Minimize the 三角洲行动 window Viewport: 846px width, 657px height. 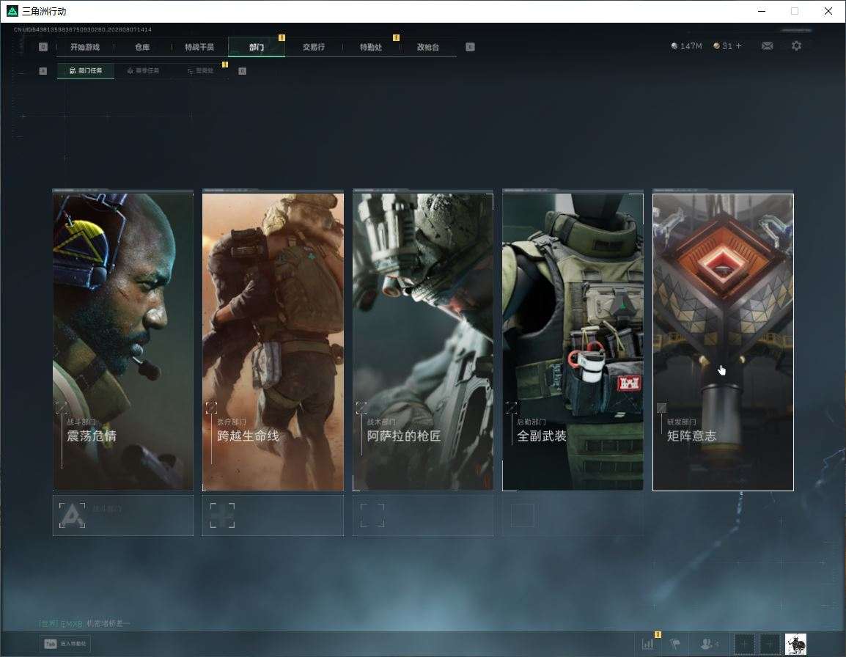762,11
